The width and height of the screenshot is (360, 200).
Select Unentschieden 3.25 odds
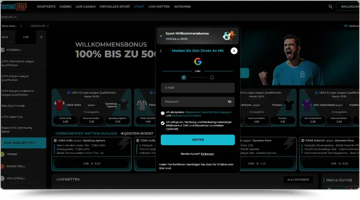(x=91, y=120)
